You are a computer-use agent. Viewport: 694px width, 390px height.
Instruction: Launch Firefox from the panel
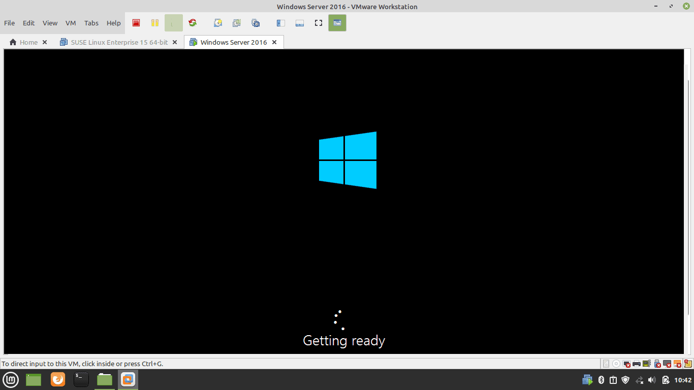pyautogui.click(x=58, y=379)
